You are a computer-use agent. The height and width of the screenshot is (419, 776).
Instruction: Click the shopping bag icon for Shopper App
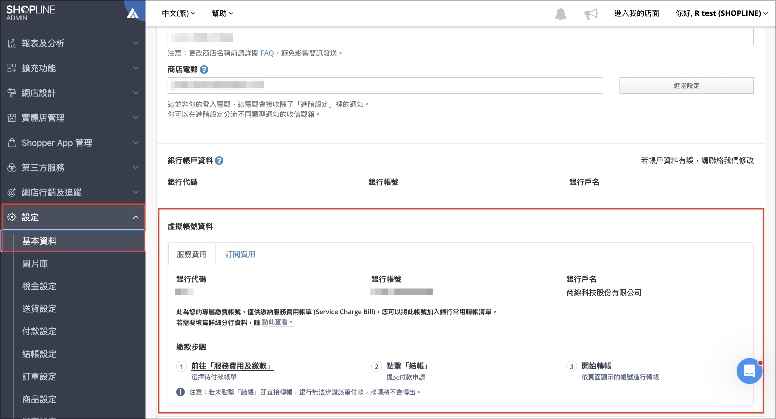tap(12, 143)
